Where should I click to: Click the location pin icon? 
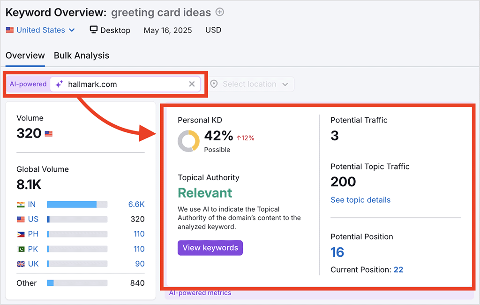click(214, 84)
